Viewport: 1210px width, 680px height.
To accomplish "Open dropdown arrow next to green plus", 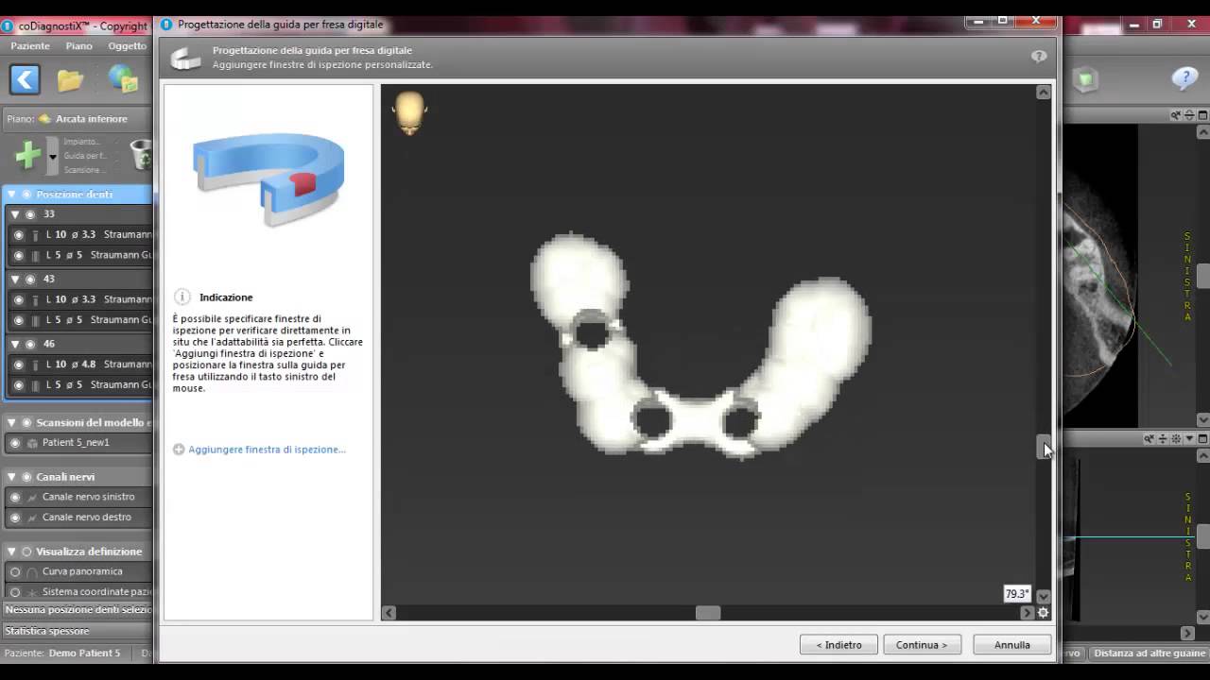I will point(53,156).
